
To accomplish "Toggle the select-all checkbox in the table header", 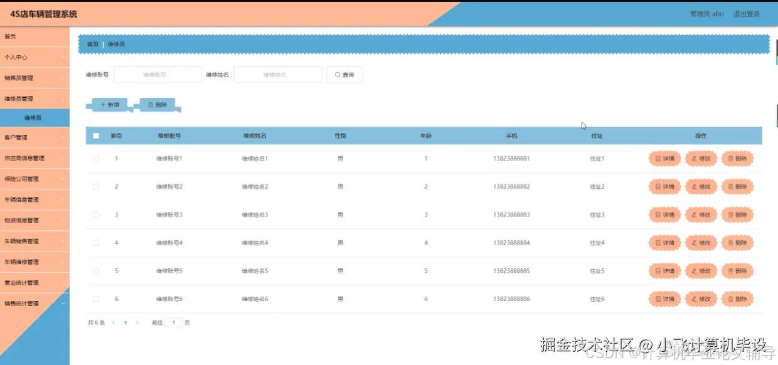I will coord(95,135).
